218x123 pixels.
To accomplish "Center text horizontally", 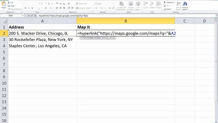I will coord(61,8).
